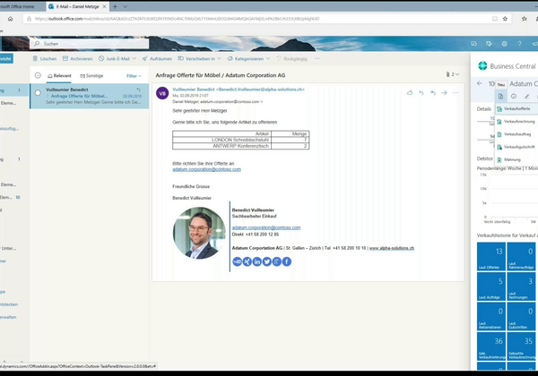Click the Facebook icon in signature

(287, 261)
